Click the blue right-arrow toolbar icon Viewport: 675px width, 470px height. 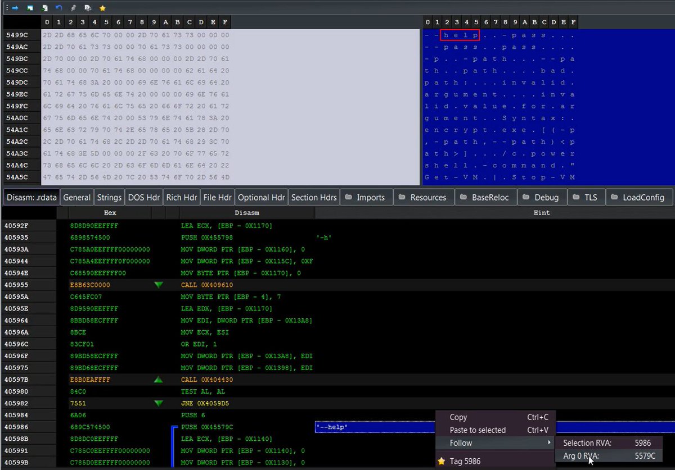[15, 8]
